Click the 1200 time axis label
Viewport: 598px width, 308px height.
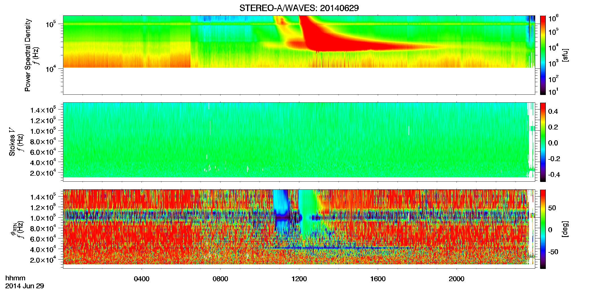click(299, 279)
